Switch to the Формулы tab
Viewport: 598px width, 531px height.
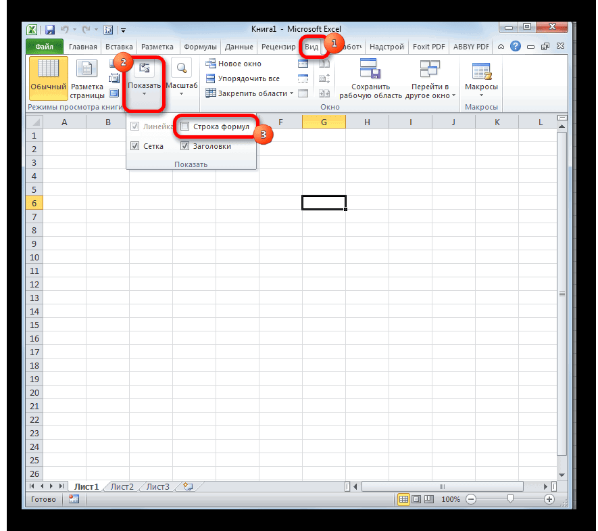(200, 47)
